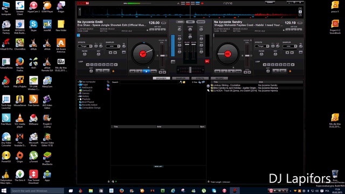Screen dimensions: 345x194
Task: Click left deck pitch slider
Action: click(x=162, y=56)
